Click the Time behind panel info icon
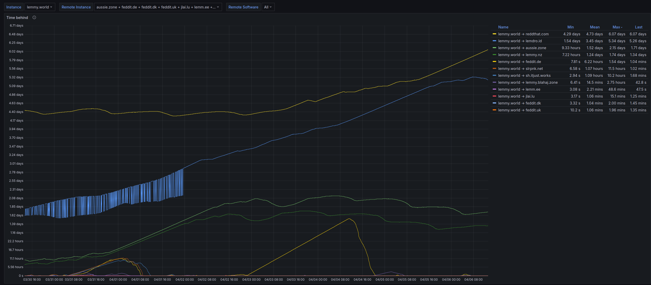 pyautogui.click(x=34, y=17)
